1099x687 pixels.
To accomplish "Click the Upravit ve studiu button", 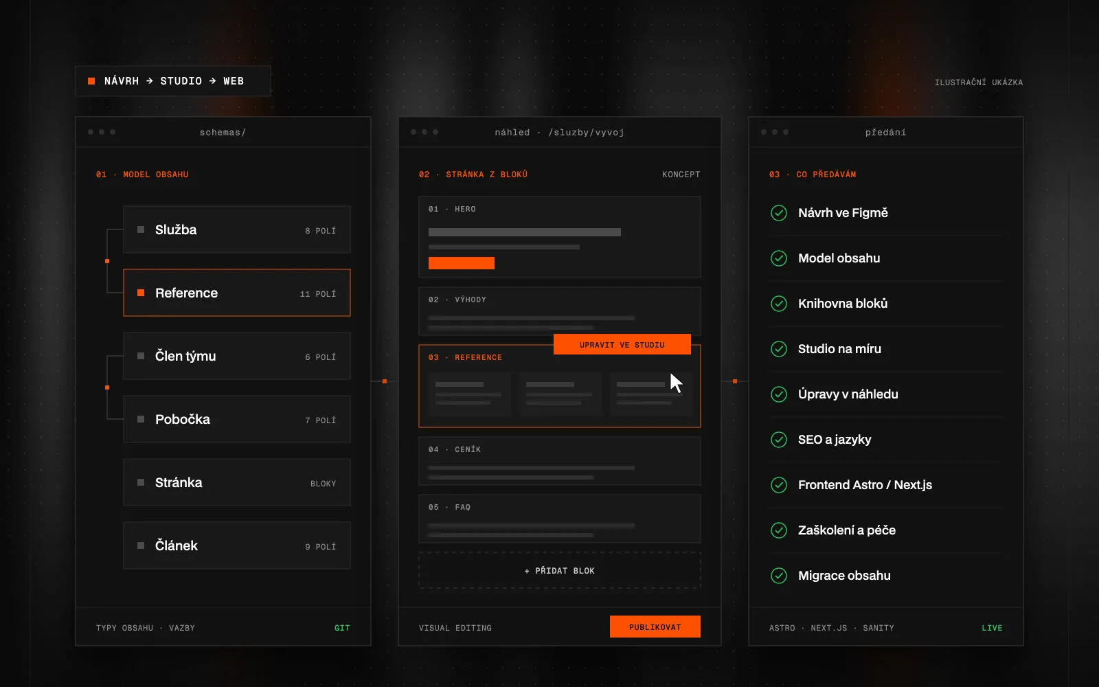I will (x=622, y=345).
